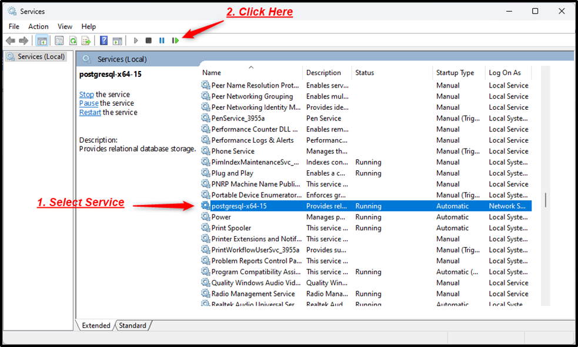The width and height of the screenshot is (578, 347).
Task: Click the Stop the service link
Action: point(86,94)
